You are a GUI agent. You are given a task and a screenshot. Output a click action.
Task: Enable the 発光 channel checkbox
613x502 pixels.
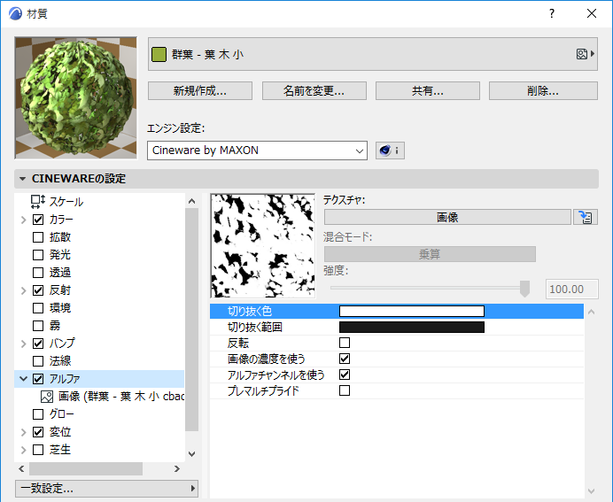coord(38,255)
